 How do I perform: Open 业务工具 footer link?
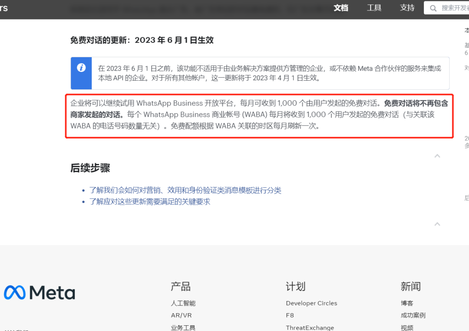[x=183, y=328]
